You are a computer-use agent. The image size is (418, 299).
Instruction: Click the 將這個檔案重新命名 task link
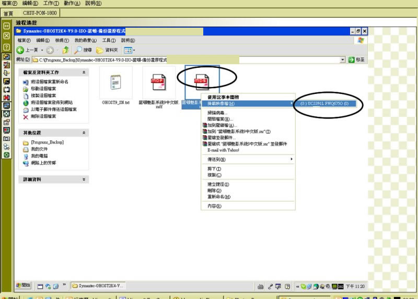coord(49,82)
